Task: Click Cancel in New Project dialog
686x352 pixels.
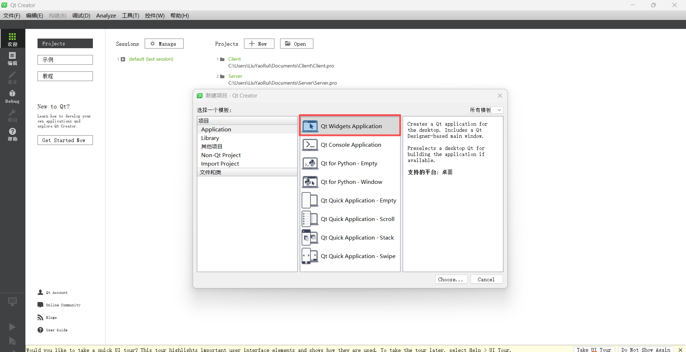Action: (x=486, y=280)
